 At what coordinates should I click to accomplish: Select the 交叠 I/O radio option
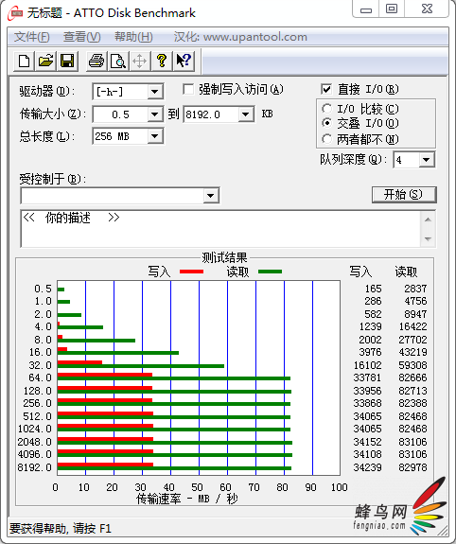point(326,123)
